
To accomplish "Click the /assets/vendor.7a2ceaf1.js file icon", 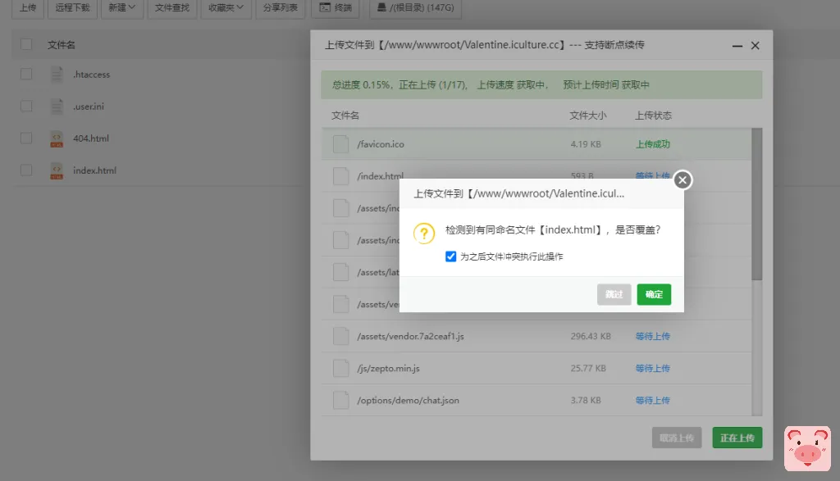I will coord(340,336).
